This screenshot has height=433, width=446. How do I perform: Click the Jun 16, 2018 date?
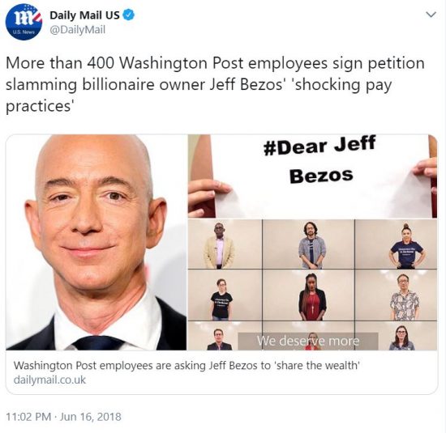pyautogui.click(x=91, y=417)
